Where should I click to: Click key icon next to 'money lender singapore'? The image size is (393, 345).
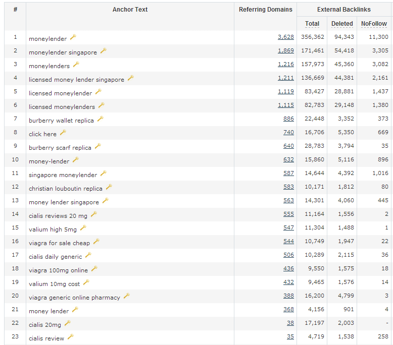pyautogui.click(x=106, y=201)
